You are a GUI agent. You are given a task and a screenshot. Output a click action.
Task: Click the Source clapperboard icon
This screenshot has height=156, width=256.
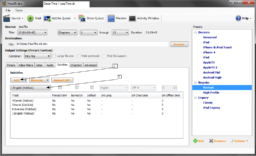(x=6, y=18)
